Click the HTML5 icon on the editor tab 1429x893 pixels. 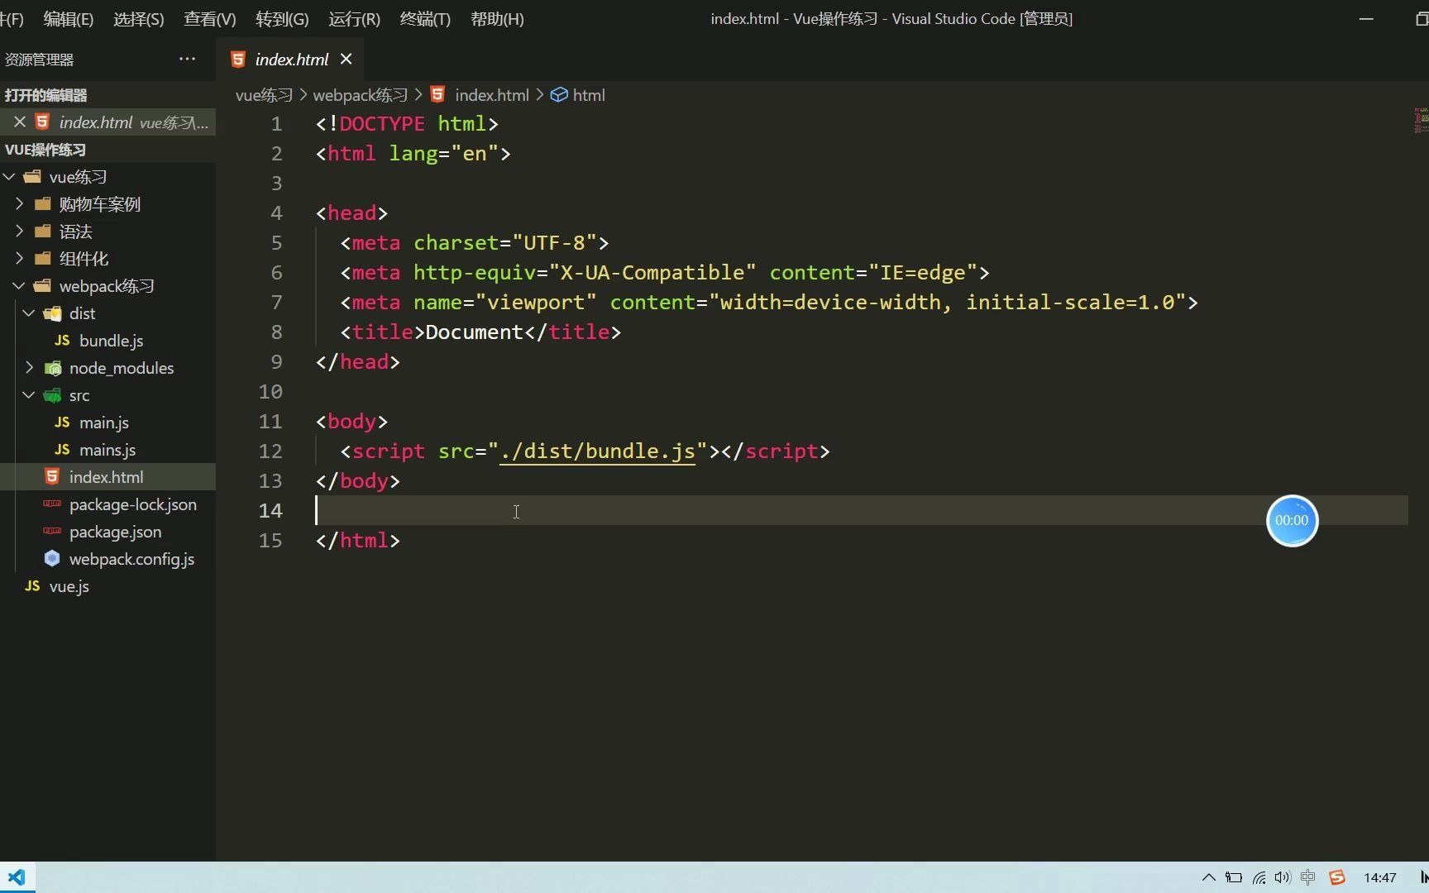click(238, 60)
